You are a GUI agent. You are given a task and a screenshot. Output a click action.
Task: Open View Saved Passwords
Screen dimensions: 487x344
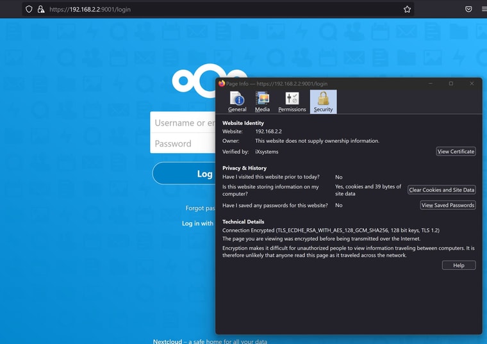pyautogui.click(x=448, y=205)
